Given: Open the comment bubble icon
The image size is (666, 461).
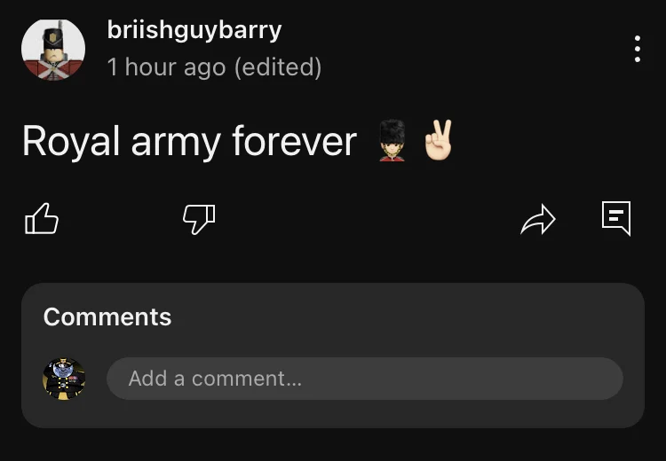Looking at the screenshot, I should pos(616,218).
